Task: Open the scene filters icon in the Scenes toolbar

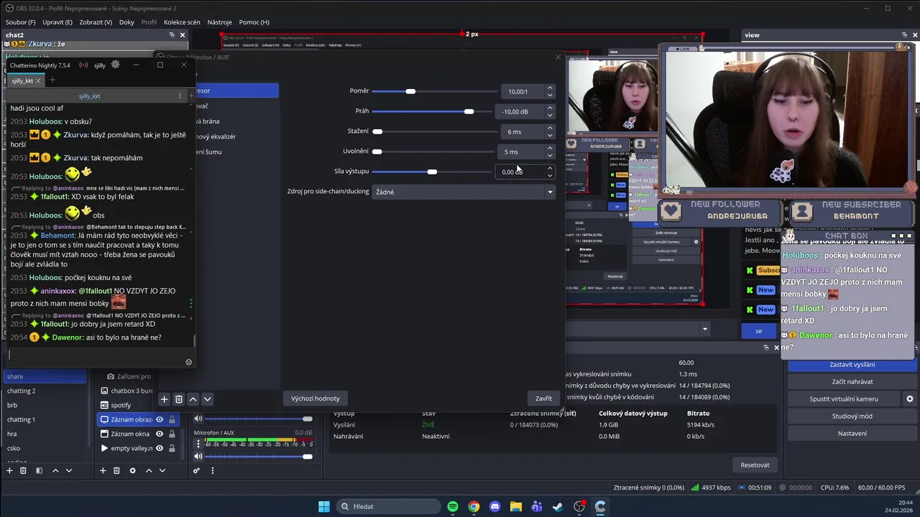Action: pos(39,470)
